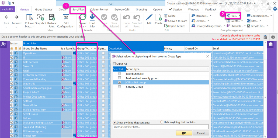This screenshot has width=278, height=138.
Task: Open grid settings gear icon
Action: (x=273, y=37)
